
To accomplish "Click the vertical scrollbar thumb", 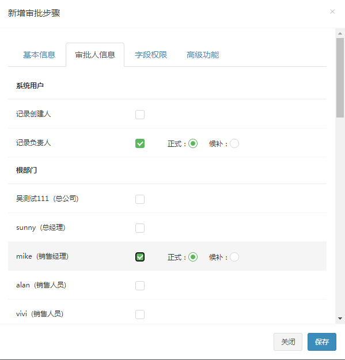I will 340,78.
